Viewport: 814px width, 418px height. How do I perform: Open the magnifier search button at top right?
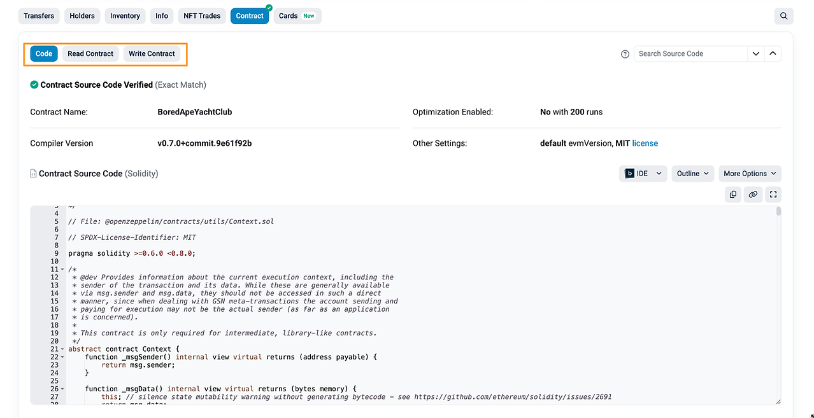coord(783,16)
